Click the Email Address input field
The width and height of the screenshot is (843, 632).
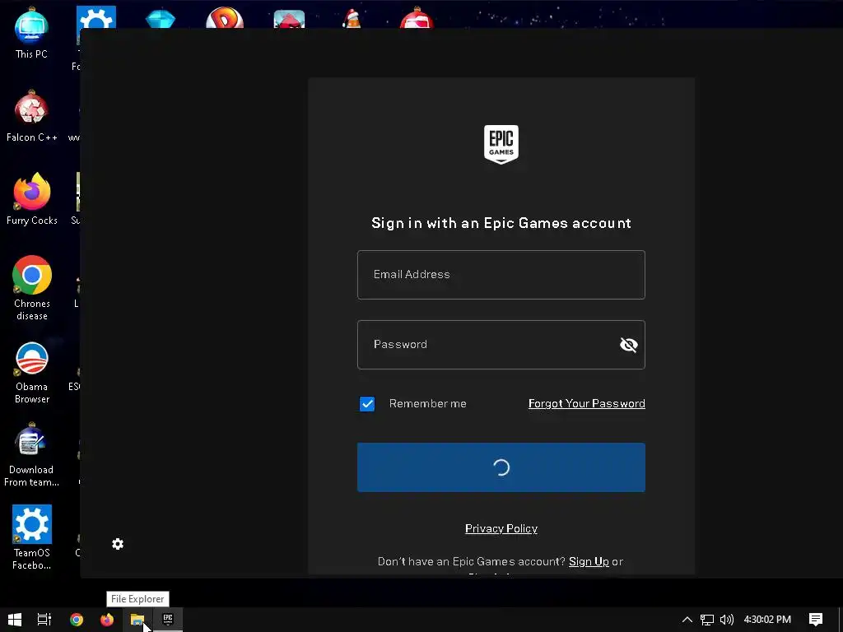click(x=501, y=275)
